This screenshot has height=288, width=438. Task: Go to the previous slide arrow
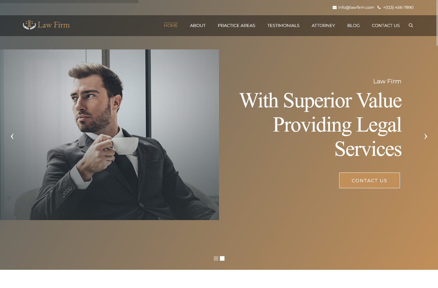[12, 136]
